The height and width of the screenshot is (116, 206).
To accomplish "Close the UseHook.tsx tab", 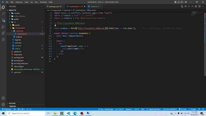I will [85, 6].
